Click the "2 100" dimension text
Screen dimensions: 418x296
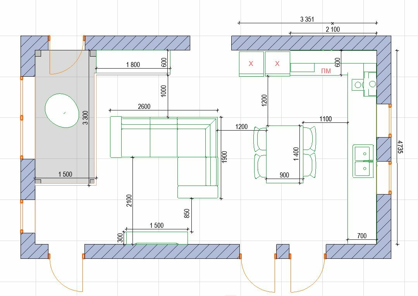pyautogui.click(x=333, y=29)
